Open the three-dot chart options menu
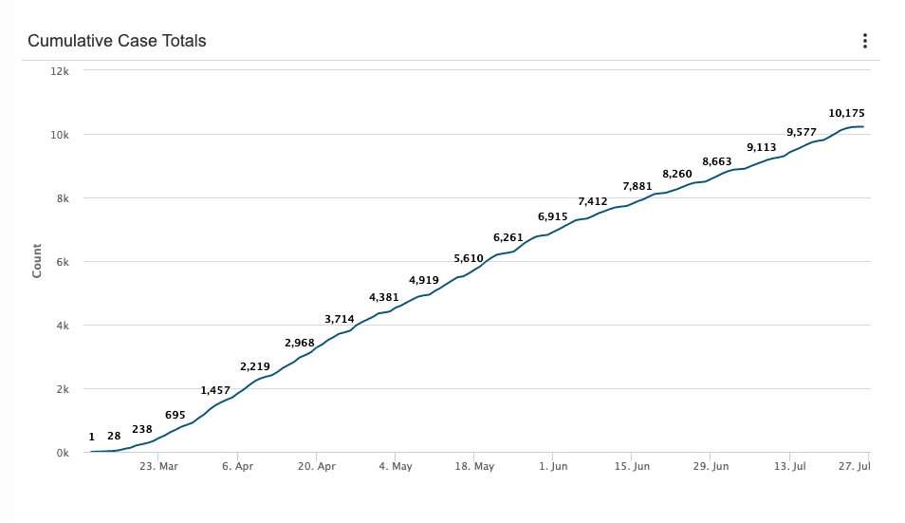 point(864,41)
